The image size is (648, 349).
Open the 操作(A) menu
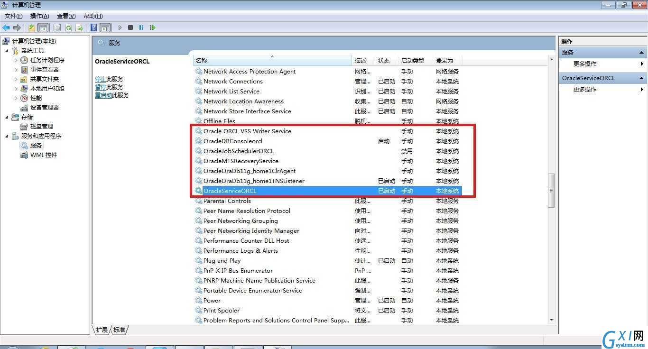[x=39, y=16]
